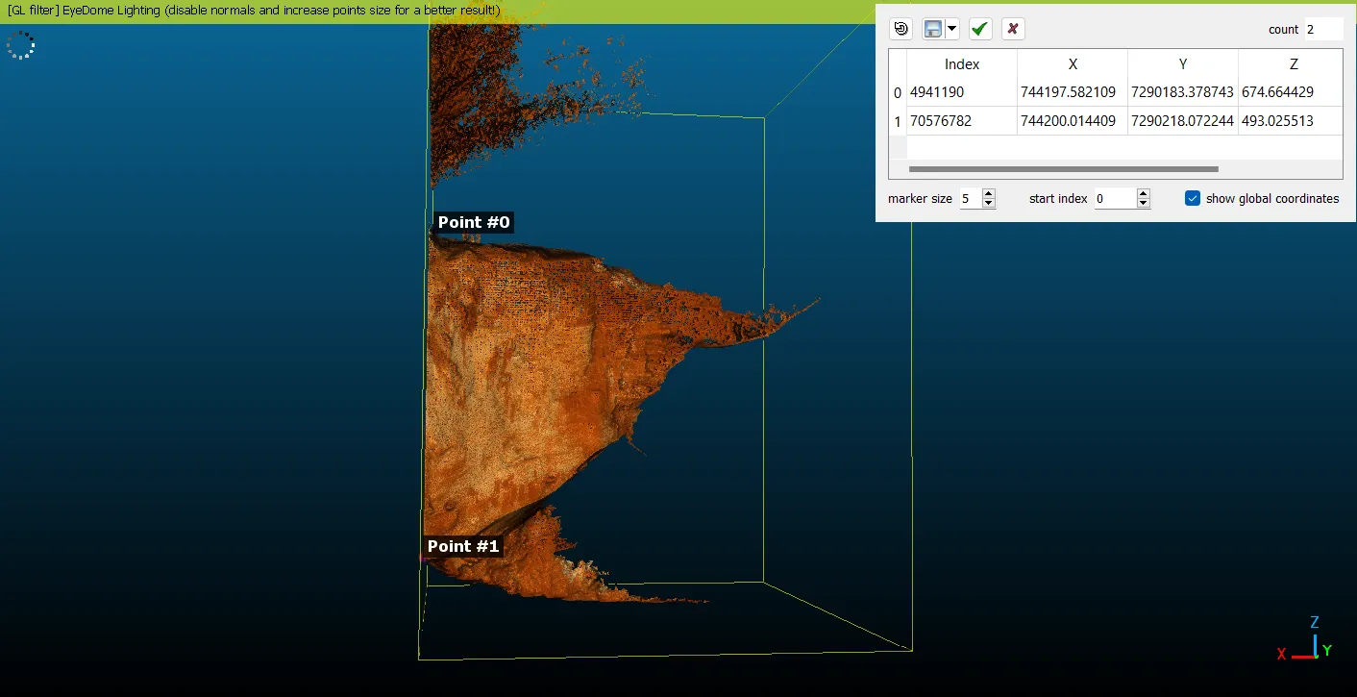This screenshot has width=1357, height=697.
Task: Confirm picking with the green checkmark
Action: [x=979, y=29]
